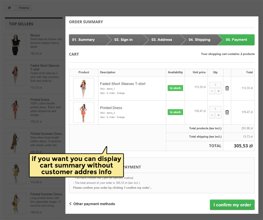Remove Faded Short Sleeves T-shirt via trash icon
Screen dimensions: 263x220
[227, 88]
